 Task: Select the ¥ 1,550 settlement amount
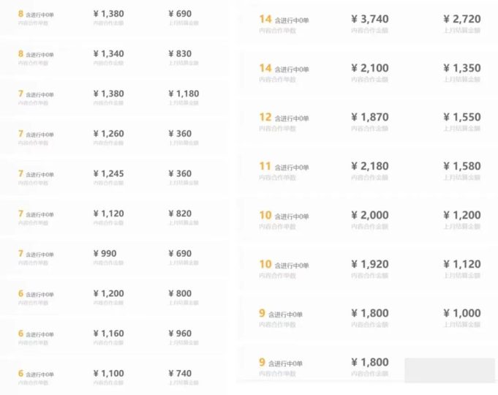pos(461,117)
